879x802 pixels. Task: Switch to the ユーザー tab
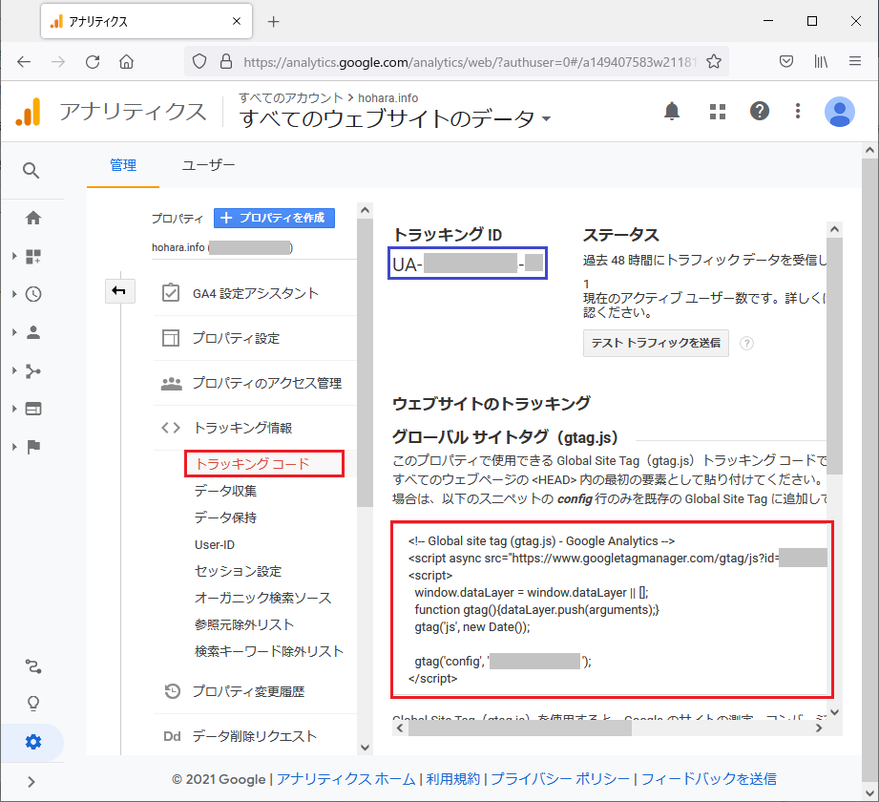pyautogui.click(x=208, y=165)
